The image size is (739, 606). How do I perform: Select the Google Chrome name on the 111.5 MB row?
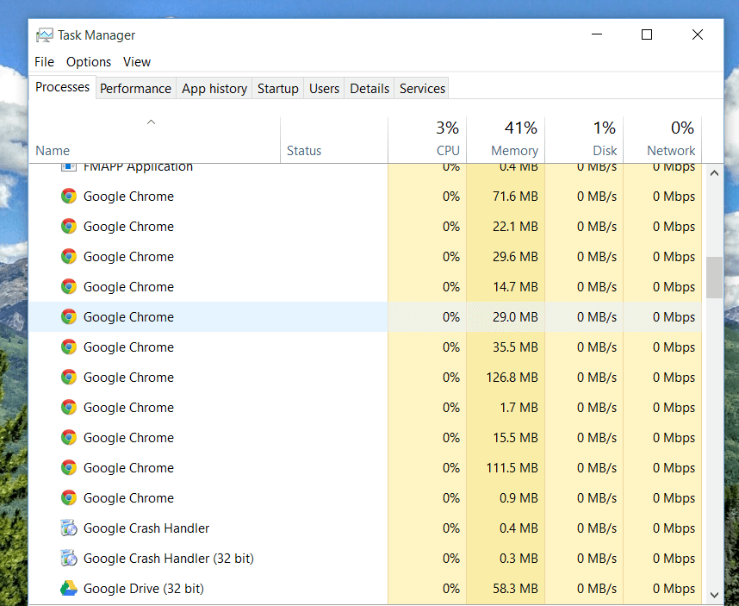pos(128,468)
